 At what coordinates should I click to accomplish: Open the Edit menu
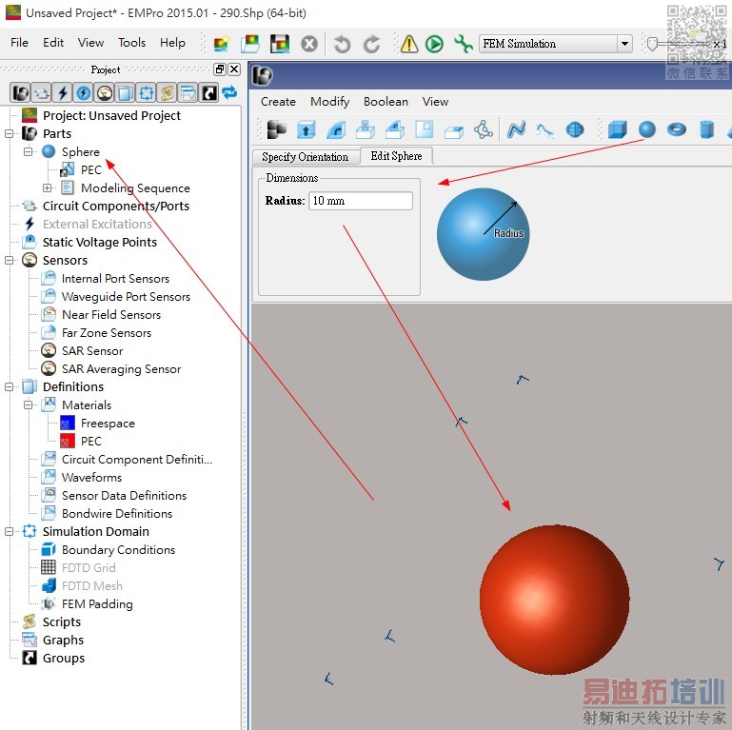coord(53,43)
